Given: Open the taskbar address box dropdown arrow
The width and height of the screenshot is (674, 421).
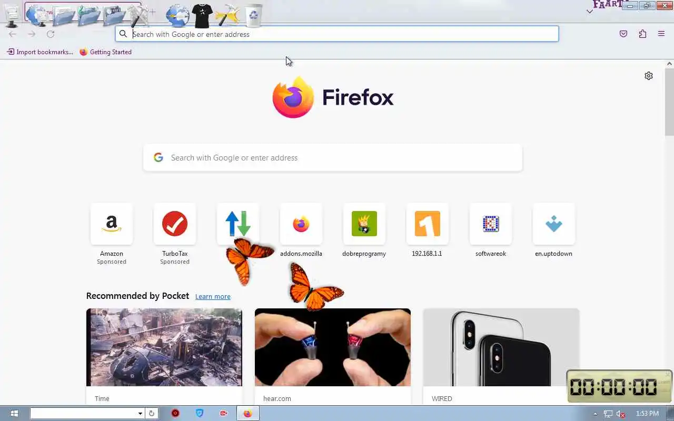Looking at the screenshot, I should (x=140, y=414).
